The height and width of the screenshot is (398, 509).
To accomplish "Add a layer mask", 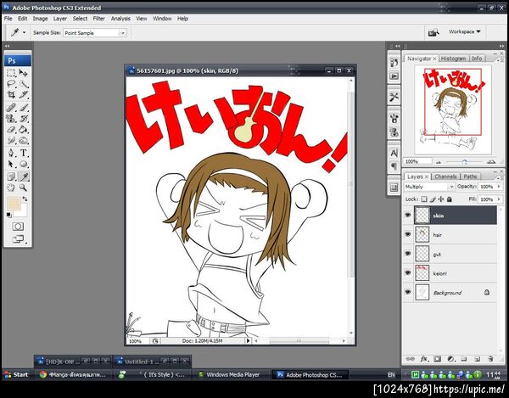I will point(437,359).
